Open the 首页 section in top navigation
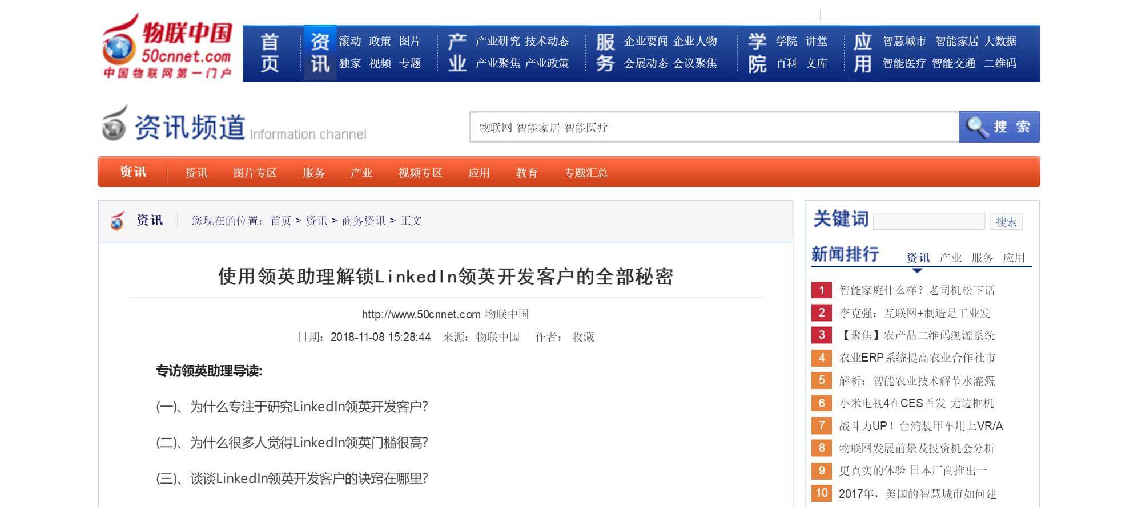This screenshot has height=507, width=1142. [x=270, y=52]
